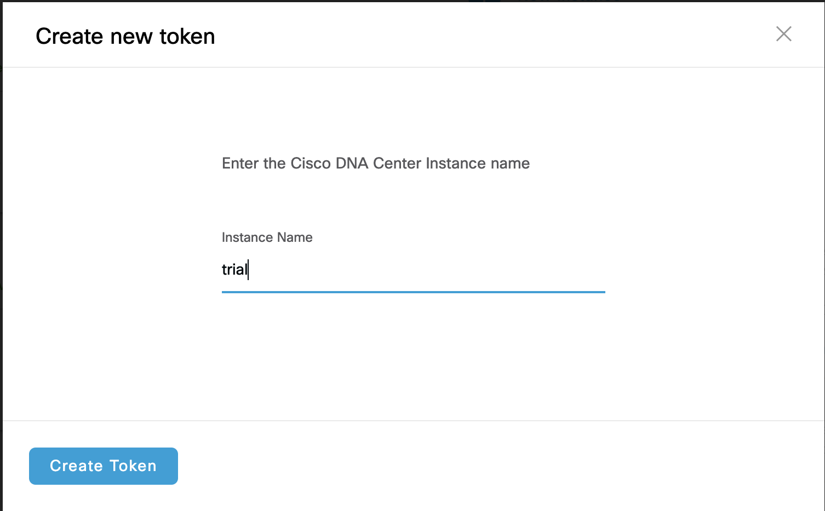Click the 'trial' text in the field

234,270
